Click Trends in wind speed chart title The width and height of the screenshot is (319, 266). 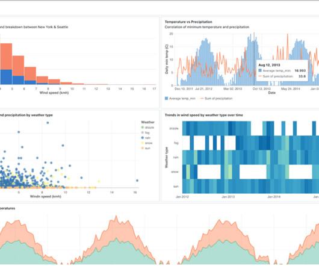pos(204,115)
